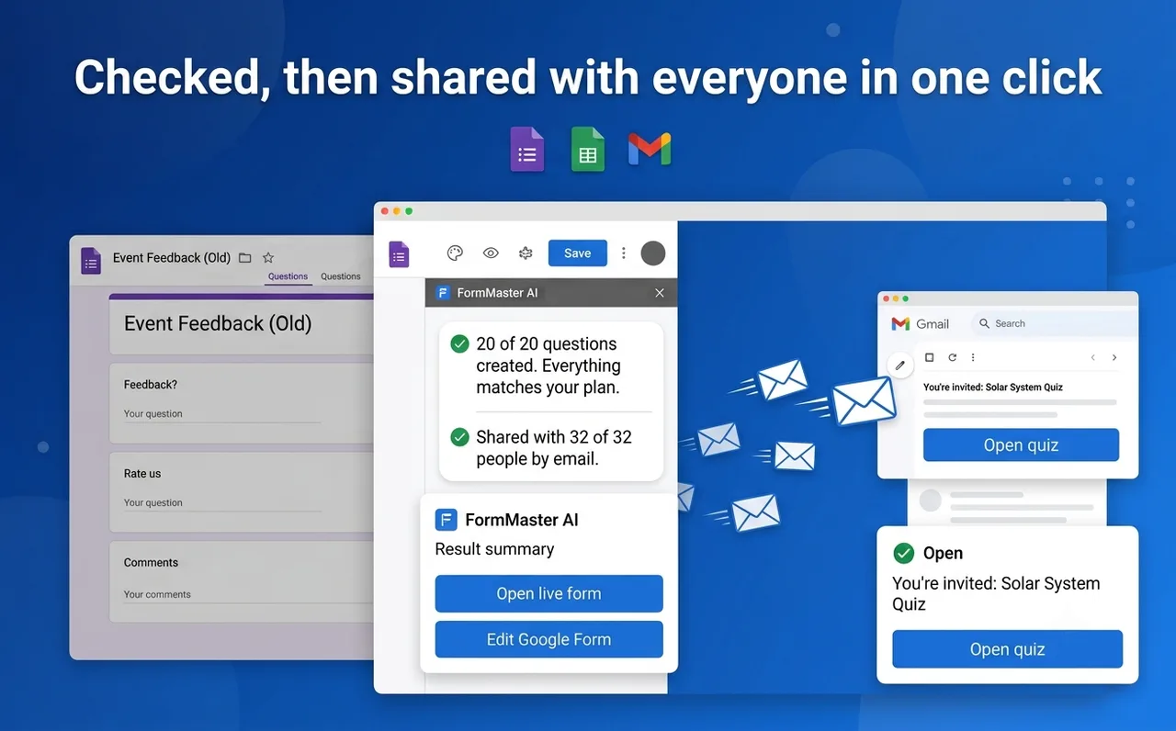Compose a new mail with the pencil icon

[900, 365]
